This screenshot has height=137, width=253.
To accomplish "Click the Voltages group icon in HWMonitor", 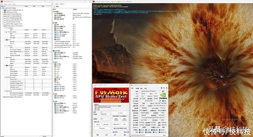I will tap(7, 28).
